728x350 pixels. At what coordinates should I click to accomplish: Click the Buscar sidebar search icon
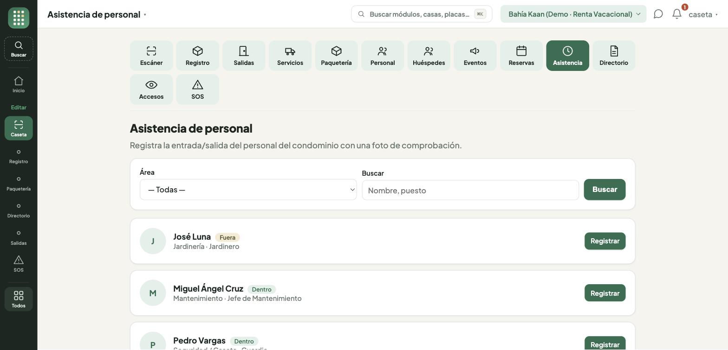pos(19,49)
